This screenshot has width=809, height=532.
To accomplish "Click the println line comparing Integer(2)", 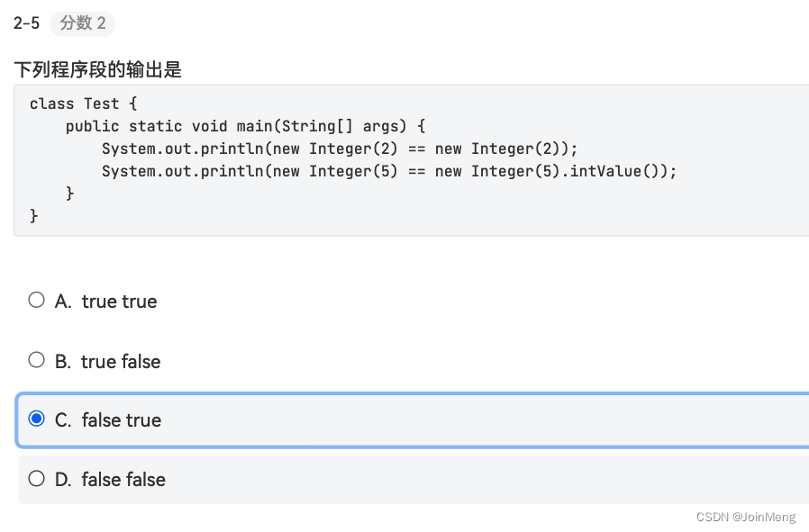I will tap(340, 149).
